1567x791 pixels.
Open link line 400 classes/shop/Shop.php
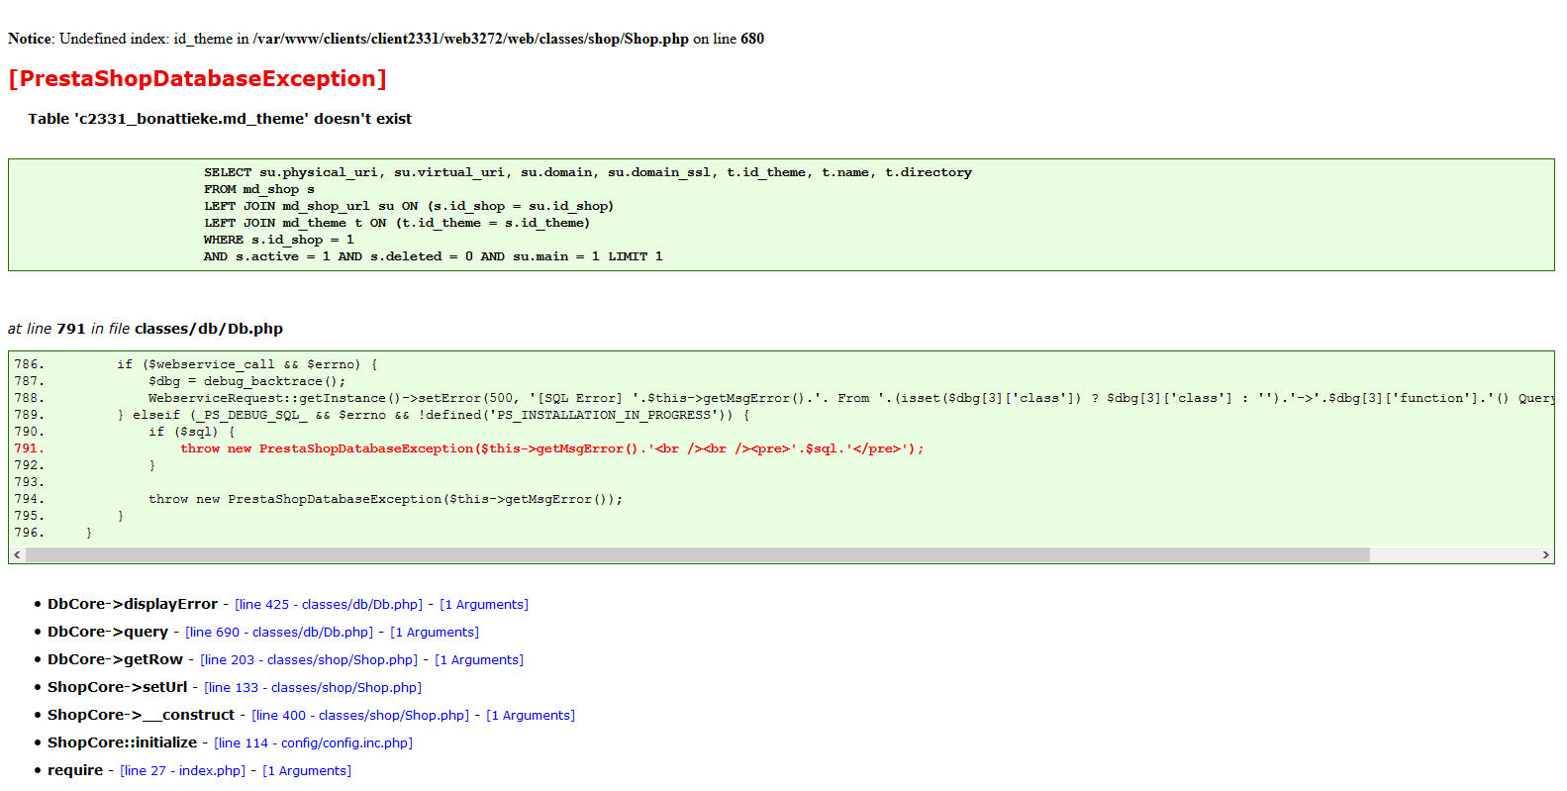coord(360,716)
